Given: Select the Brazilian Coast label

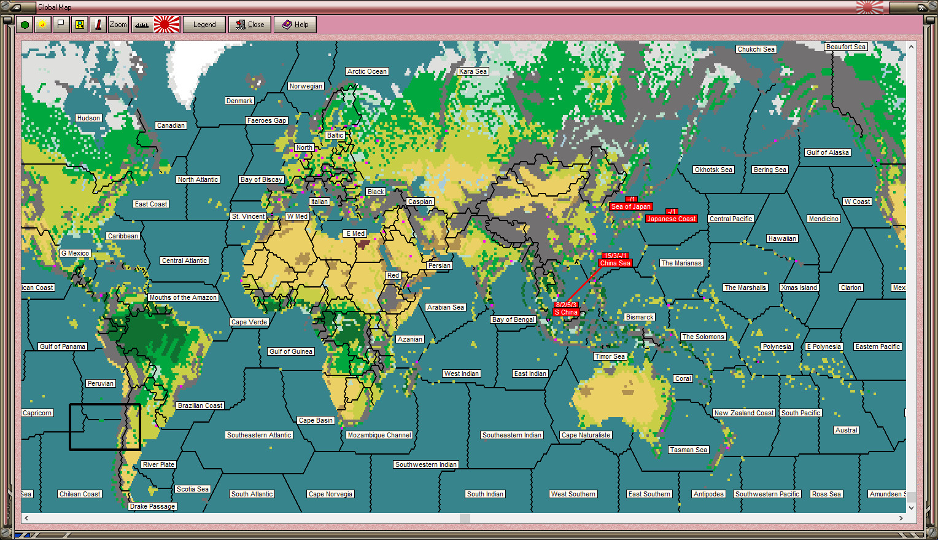Looking at the screenshot, I should coord(200,405).
